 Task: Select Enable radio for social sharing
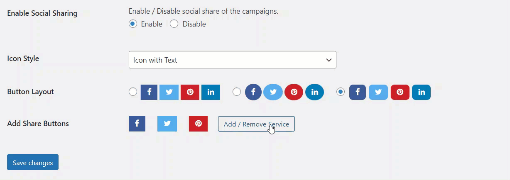tap(133, 24)
